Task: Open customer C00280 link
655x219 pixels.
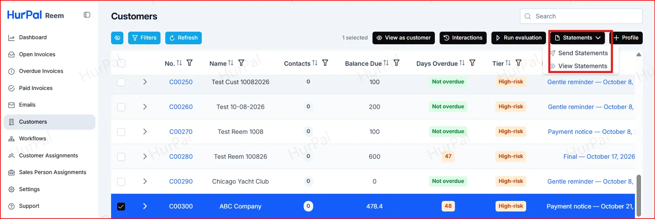Action: point(181,157)
